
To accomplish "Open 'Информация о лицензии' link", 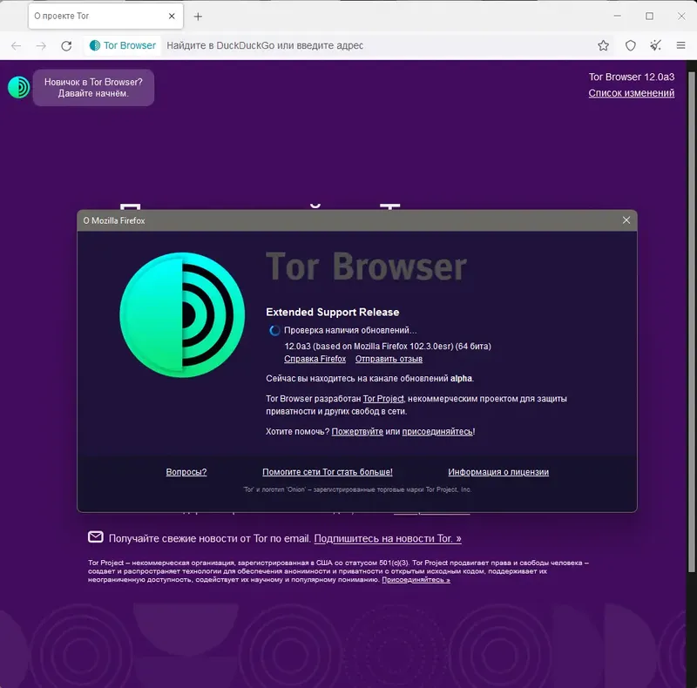I will (498, 472).
